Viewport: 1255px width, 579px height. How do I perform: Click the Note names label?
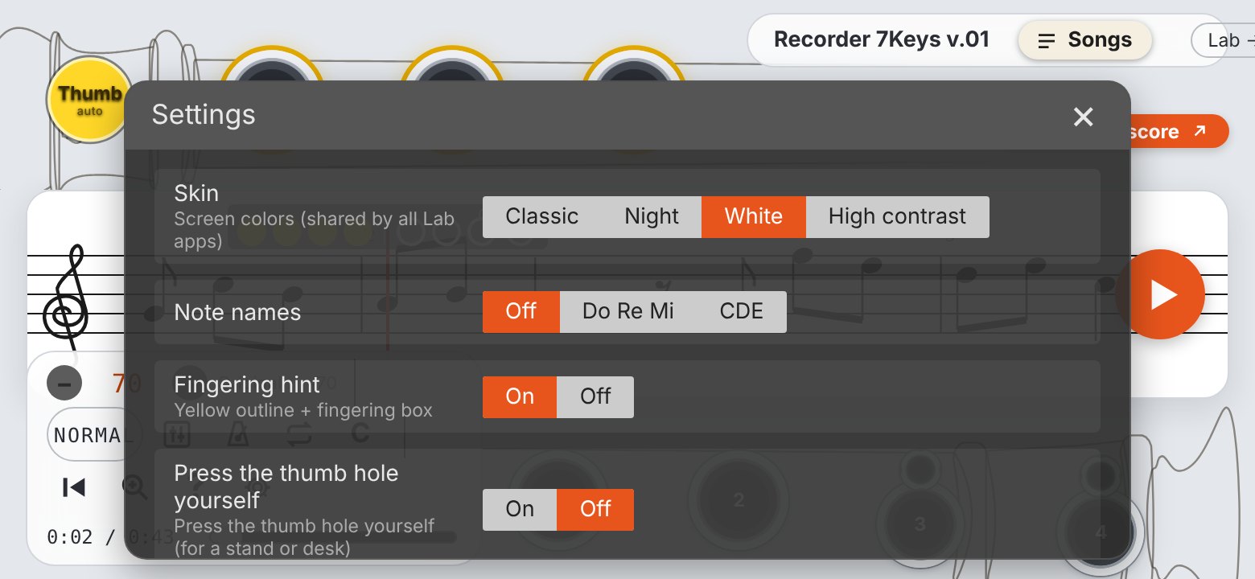237,313
